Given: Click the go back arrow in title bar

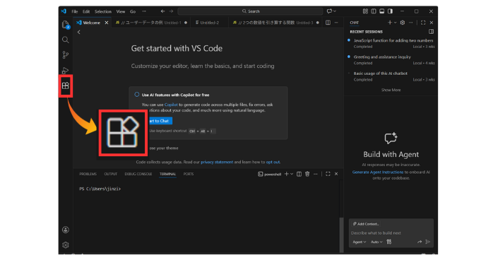Looking at the screenshot, I should pos(162,11).
